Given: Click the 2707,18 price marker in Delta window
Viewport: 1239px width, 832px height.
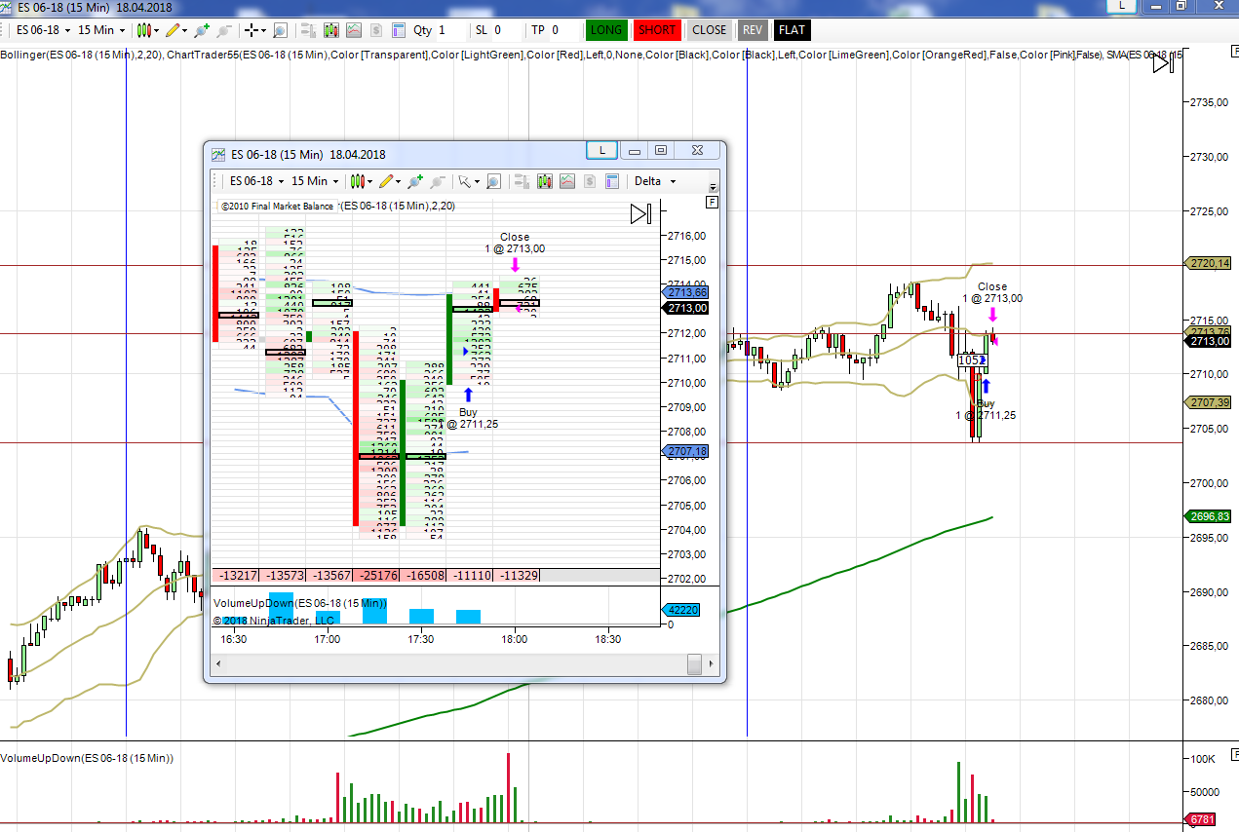Looking at the screenshot, I should 687,451.
